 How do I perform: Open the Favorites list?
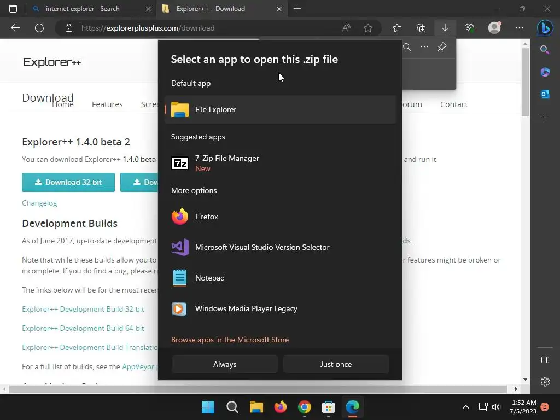(397, 28)
